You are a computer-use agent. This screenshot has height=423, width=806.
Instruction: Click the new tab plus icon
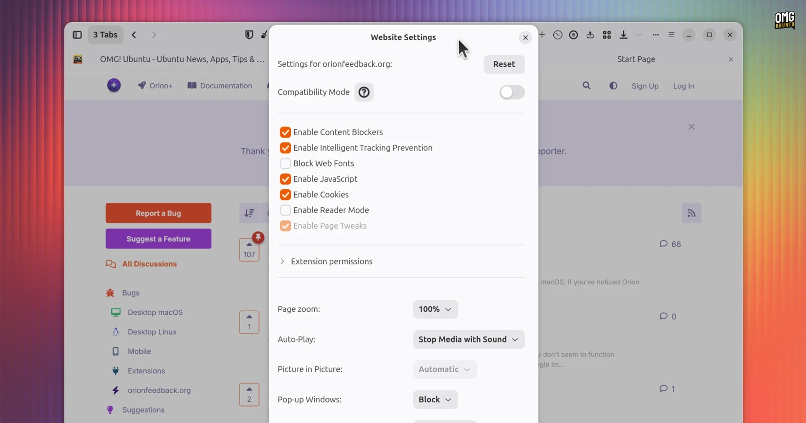(x=542, y=35)
